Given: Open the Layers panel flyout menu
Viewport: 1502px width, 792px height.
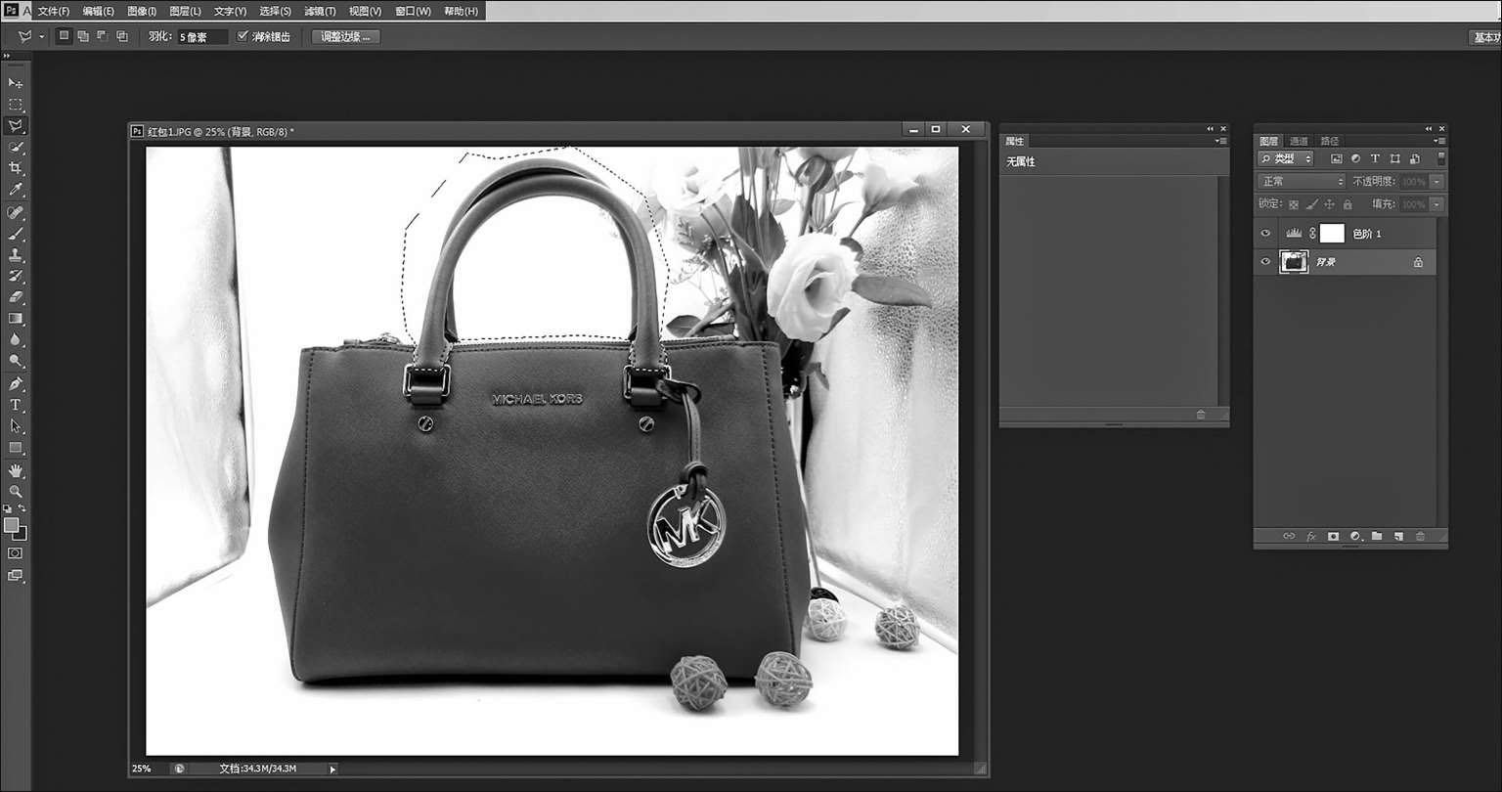Looking at the screenshot, I should [x=1439, y=141].
